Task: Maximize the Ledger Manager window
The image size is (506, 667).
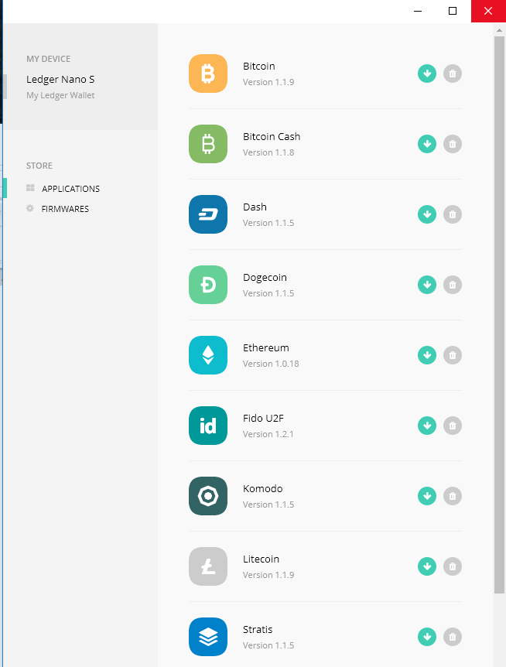Action: [453, 11]
